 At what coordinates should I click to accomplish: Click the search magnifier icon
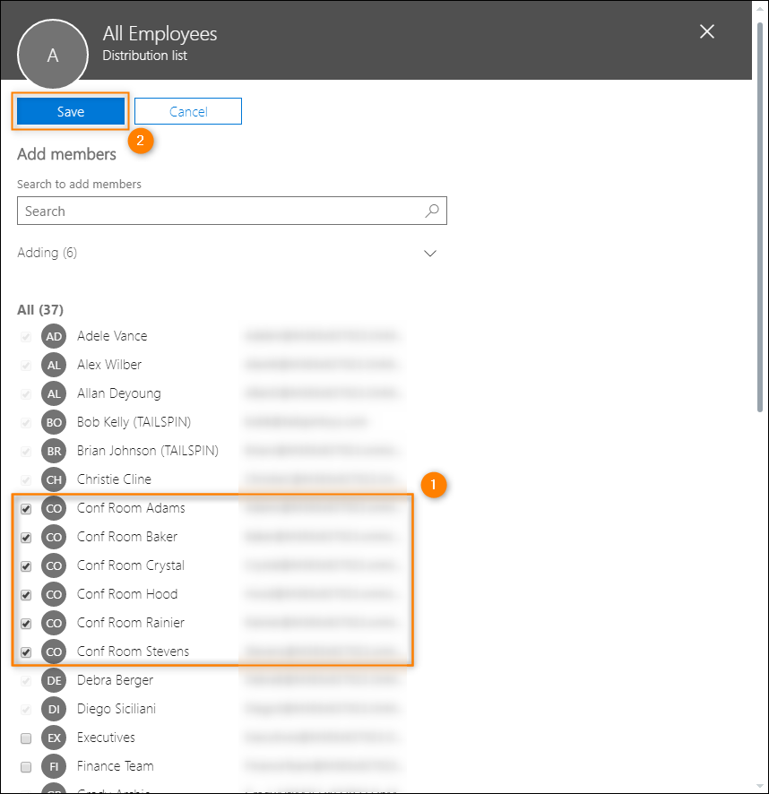(432, 211)
